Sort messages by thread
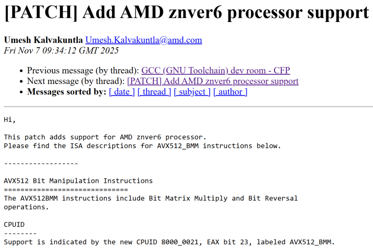 (x=154, y=92)
